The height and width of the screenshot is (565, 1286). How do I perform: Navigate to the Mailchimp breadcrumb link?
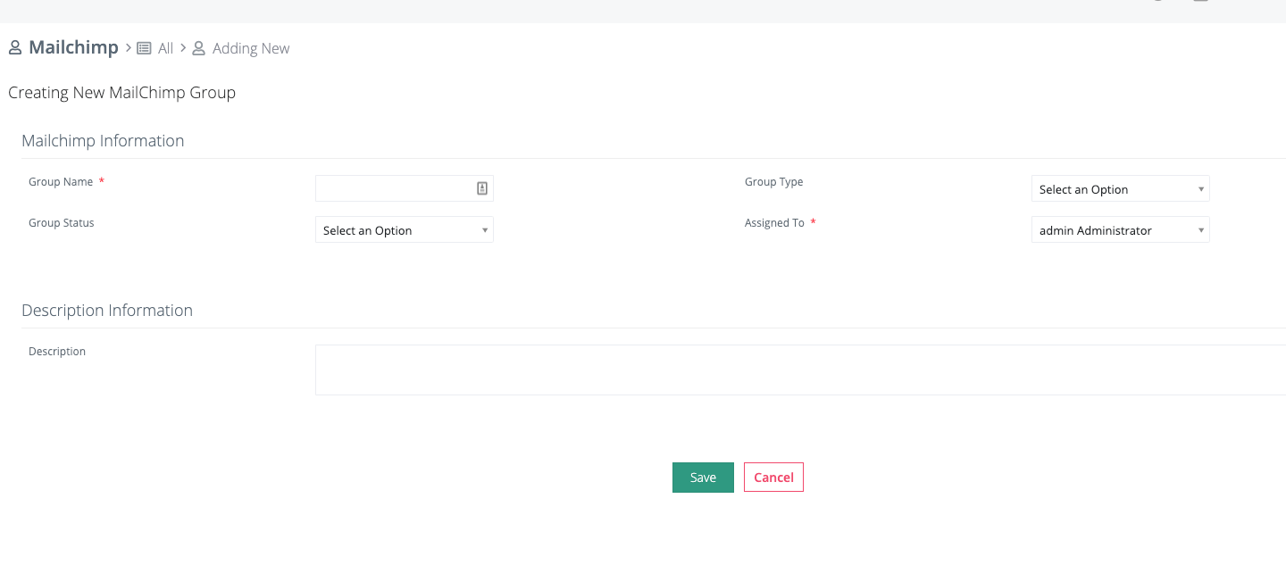pos(74,46)
